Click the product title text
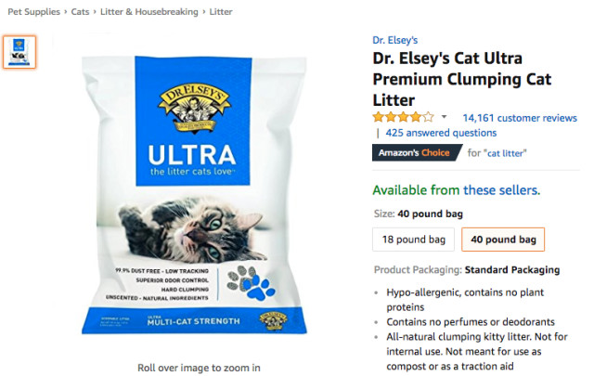Image resolution: width=594 pixels, height=376 pixels. (462, 79)
